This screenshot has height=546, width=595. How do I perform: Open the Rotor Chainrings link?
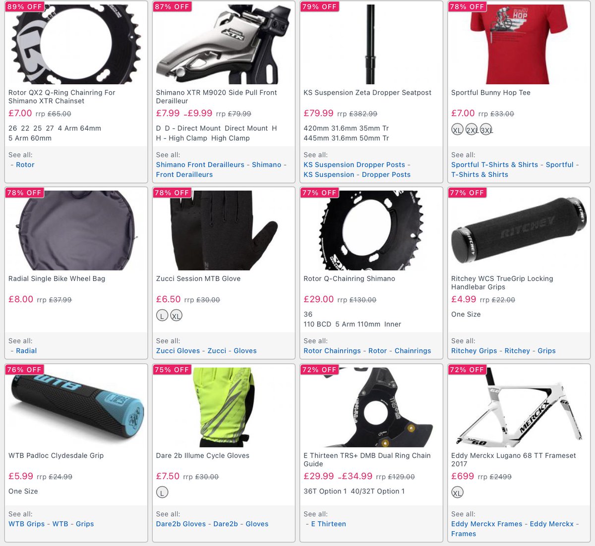pos(332,350)
